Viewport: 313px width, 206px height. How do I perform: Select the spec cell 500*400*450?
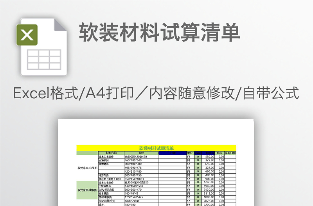pos(142,175)
